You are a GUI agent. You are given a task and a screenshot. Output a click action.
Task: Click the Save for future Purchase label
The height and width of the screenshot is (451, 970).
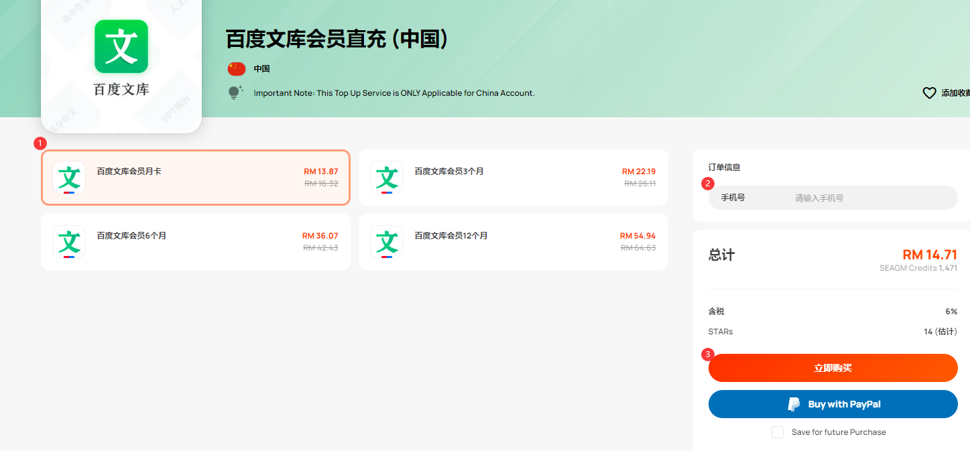839,432
